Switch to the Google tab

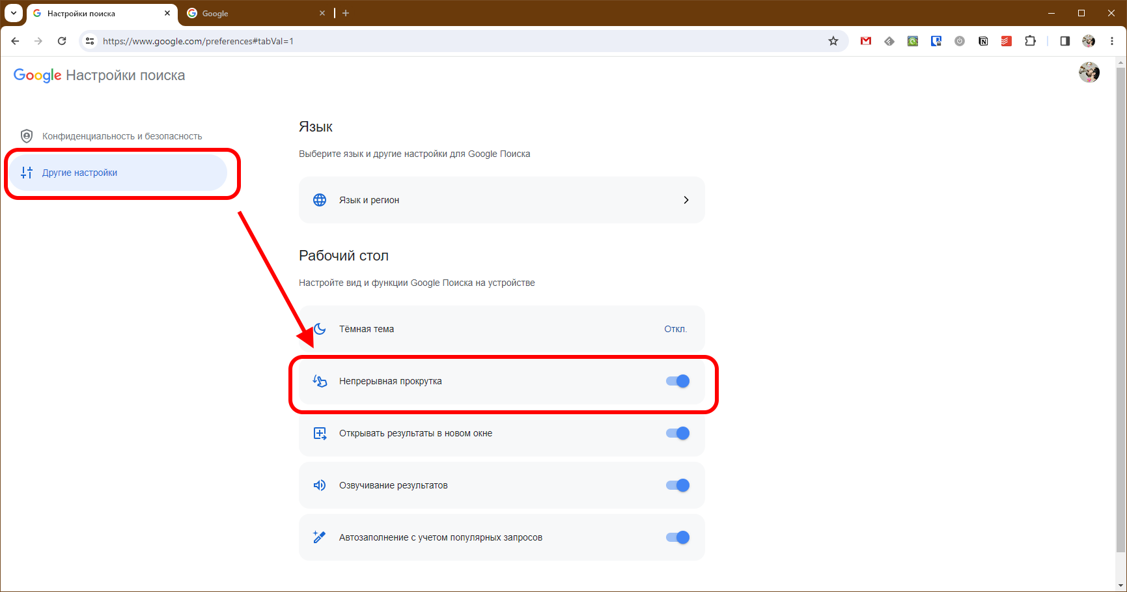pyautogui.click(x=257, y=14)
